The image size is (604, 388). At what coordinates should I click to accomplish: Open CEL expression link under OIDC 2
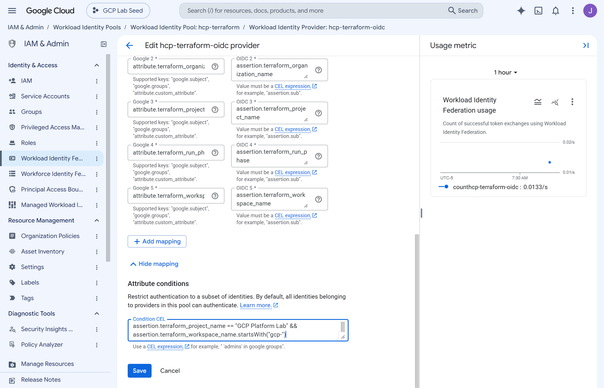point(296,86)
